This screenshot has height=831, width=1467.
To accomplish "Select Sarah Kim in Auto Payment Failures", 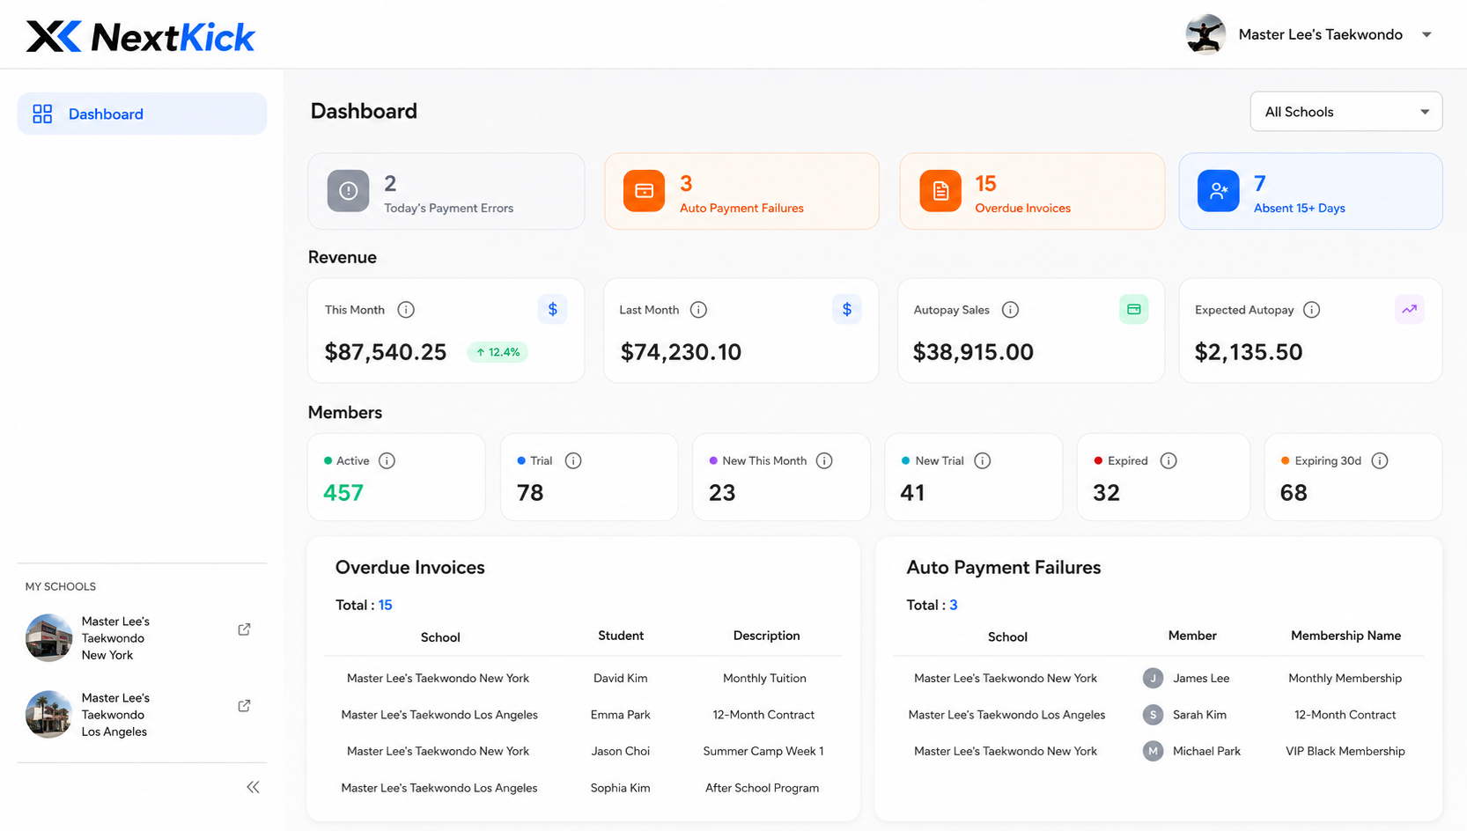I will (1199, 715).
